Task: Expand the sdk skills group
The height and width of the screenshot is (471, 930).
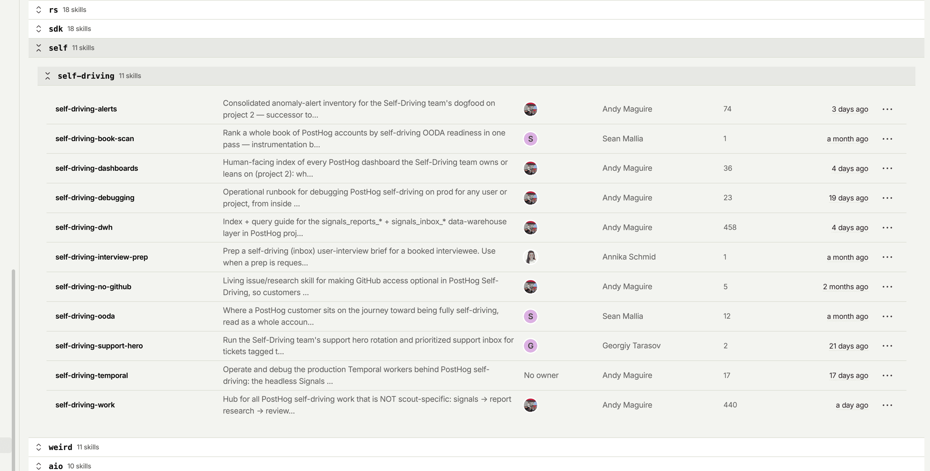Action: point(39,29)
